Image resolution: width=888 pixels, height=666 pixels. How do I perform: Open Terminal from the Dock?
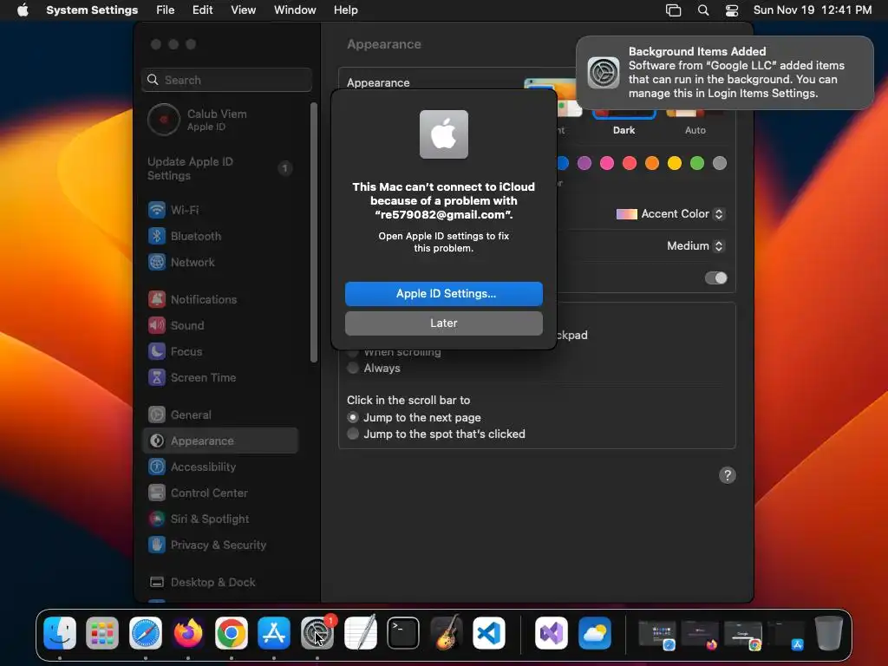pos(403,633)
